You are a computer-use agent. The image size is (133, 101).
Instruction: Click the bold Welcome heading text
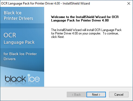click(x=85, y=19)
